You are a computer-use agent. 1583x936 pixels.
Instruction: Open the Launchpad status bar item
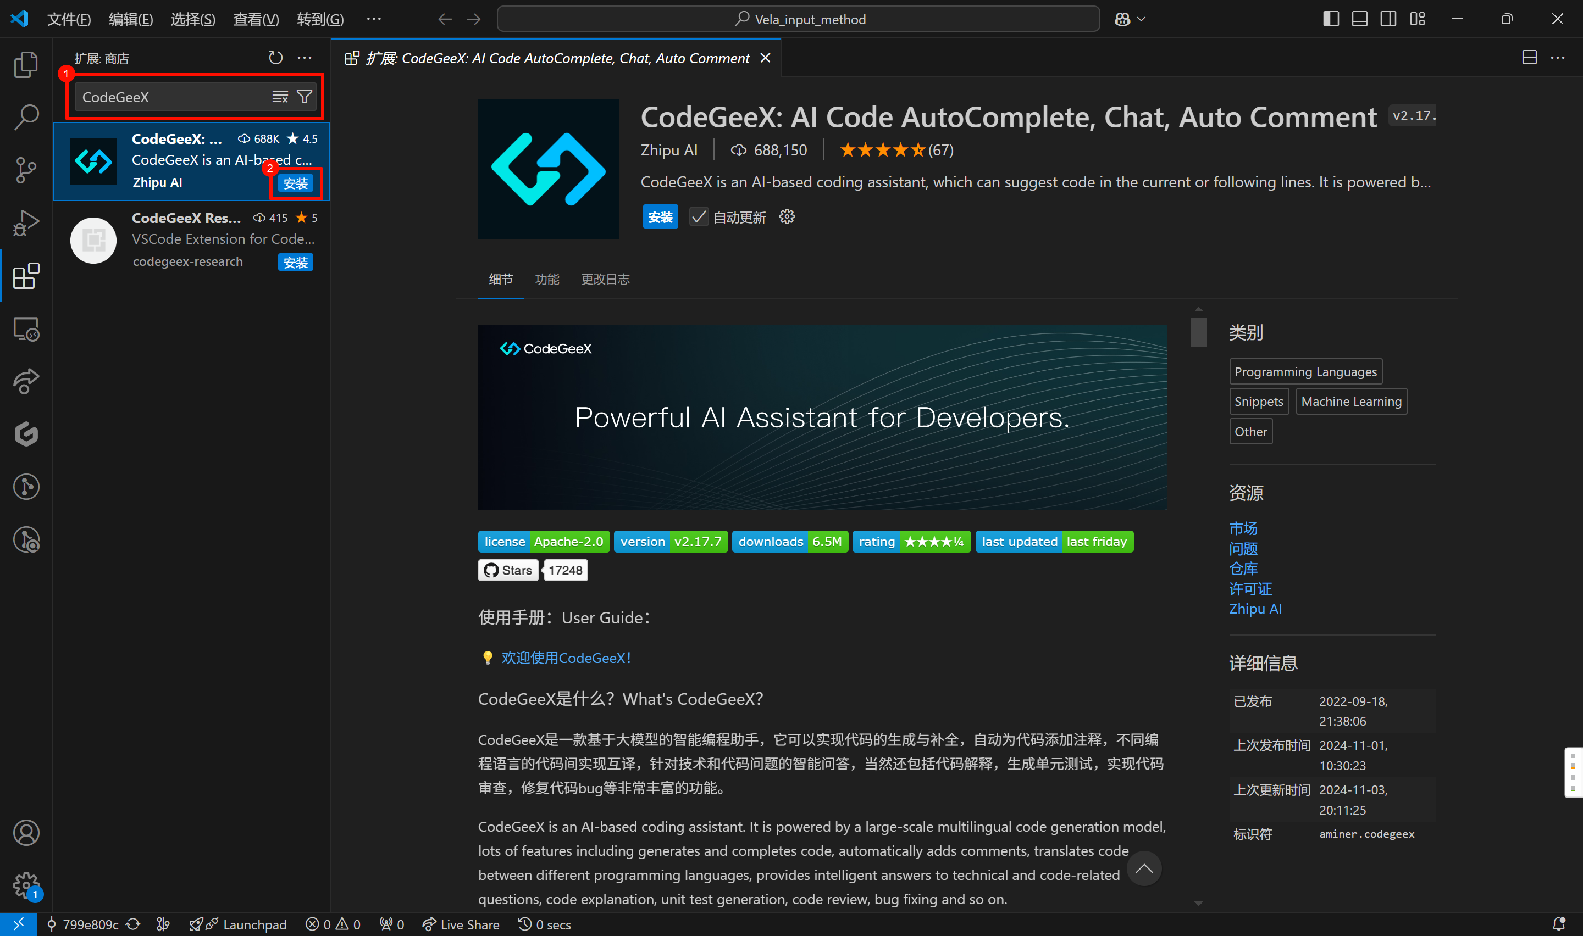click(x=238, y=924)
